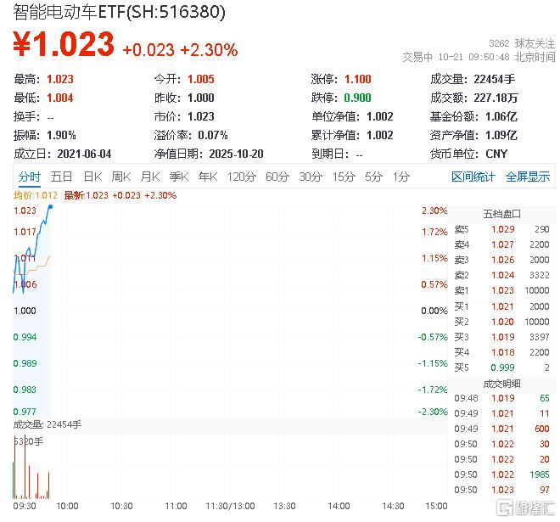Select the 五日 chart tab
Image resolution: width=560 pixels, height=522 pixels.
[x=61, y=177]
